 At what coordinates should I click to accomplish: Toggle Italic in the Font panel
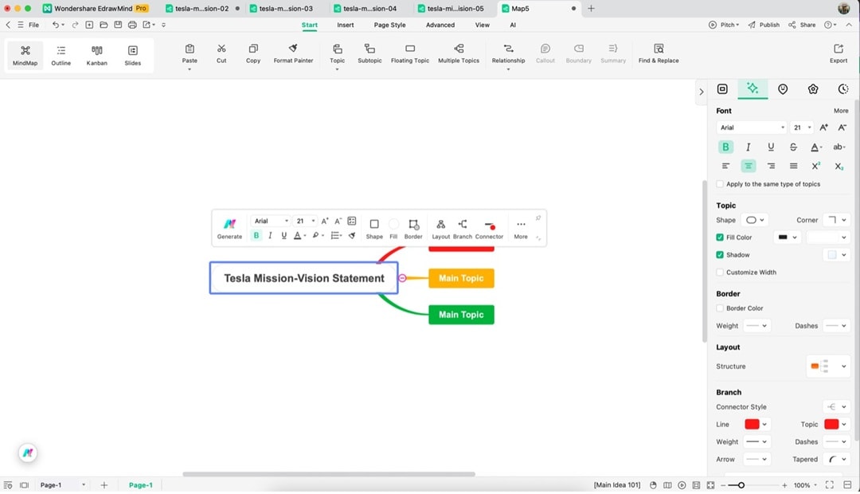748,147
